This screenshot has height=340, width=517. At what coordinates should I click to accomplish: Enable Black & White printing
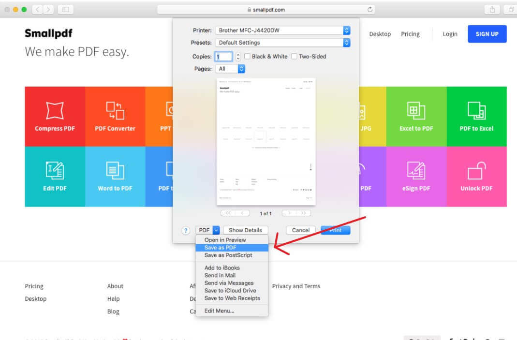click(247, 56)
